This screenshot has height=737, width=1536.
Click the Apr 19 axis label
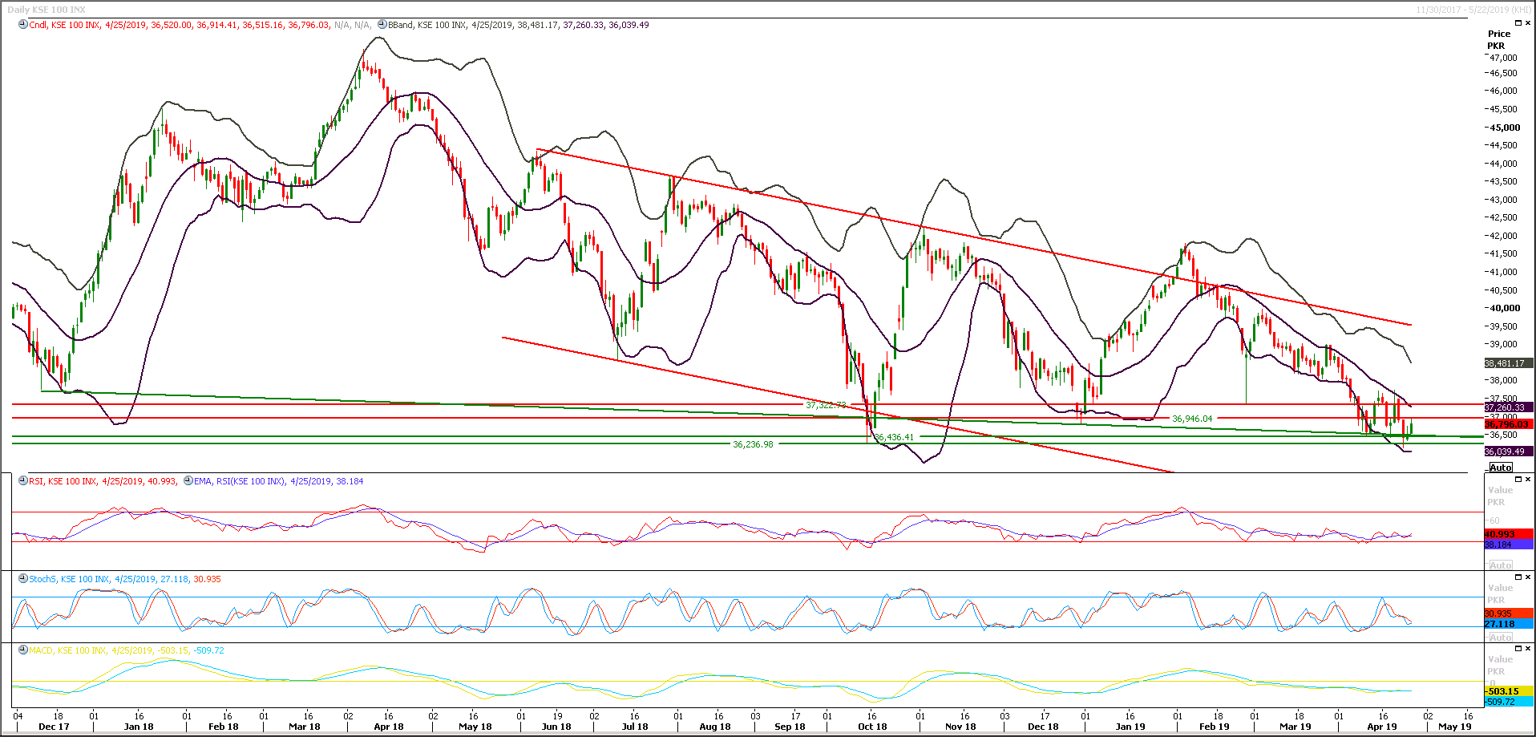tap(1381, 726)
